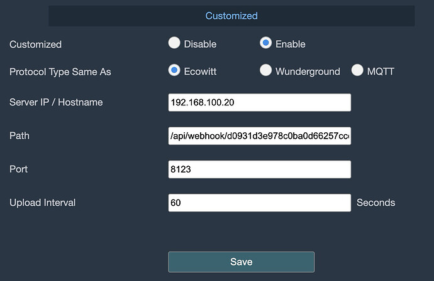Click the 'Customized' row label on the left
The image size is (434, 281).
[x=35, y=45]
